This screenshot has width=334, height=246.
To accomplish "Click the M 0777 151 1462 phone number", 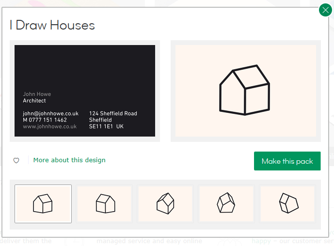I will tap(45, 120).
